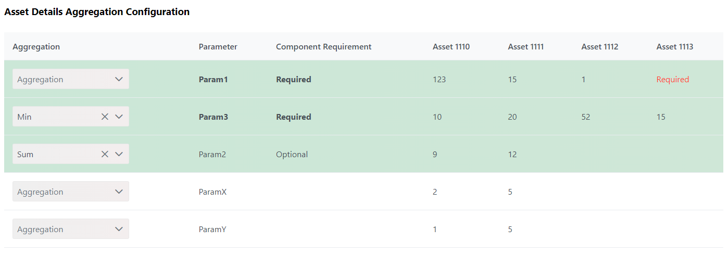Click Param1's value 1 under Asset 1112

pos(584,80)
